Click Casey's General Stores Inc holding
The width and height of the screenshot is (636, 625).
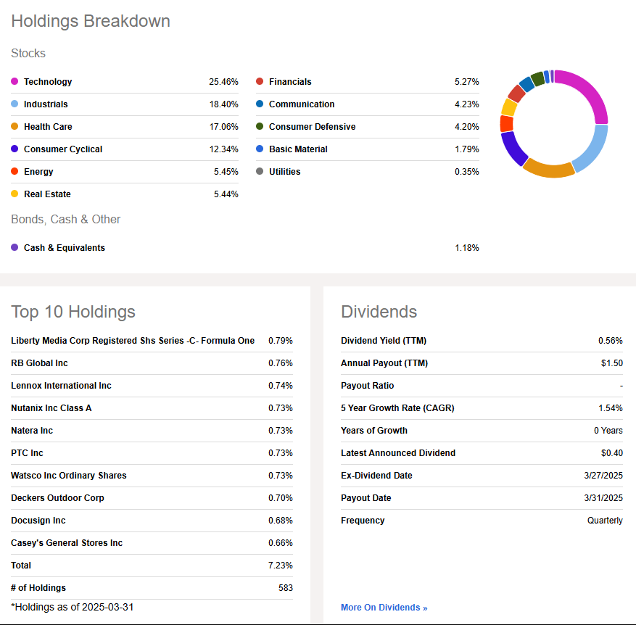[67, 543]
